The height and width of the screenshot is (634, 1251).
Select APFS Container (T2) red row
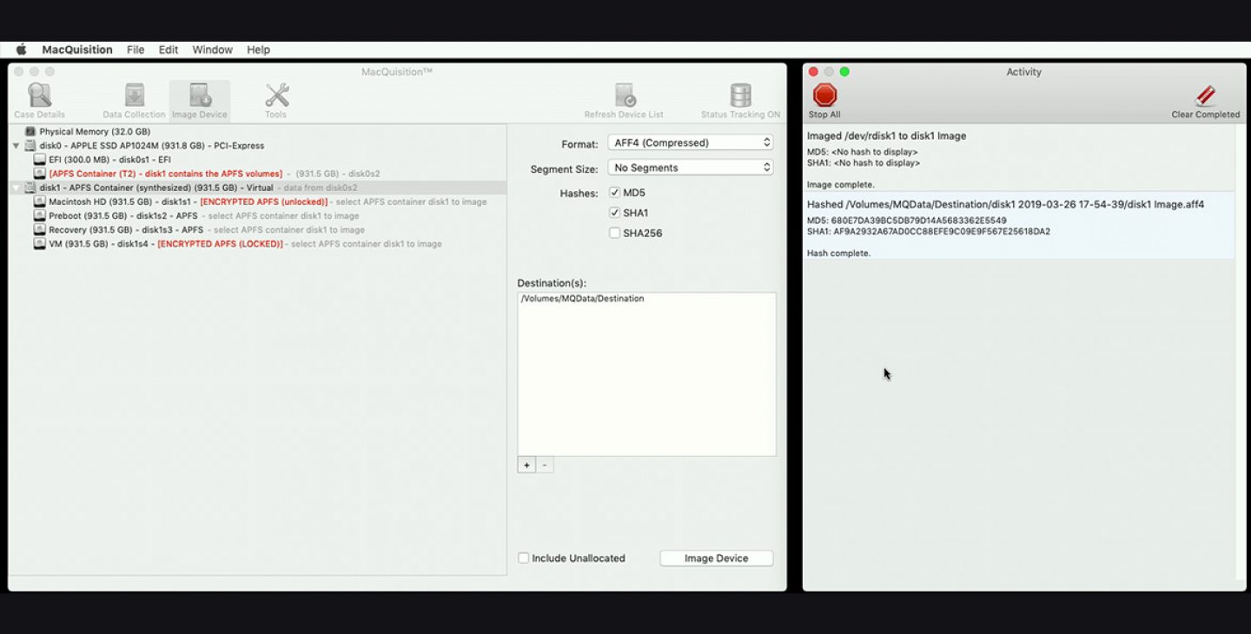pos(257,174)
